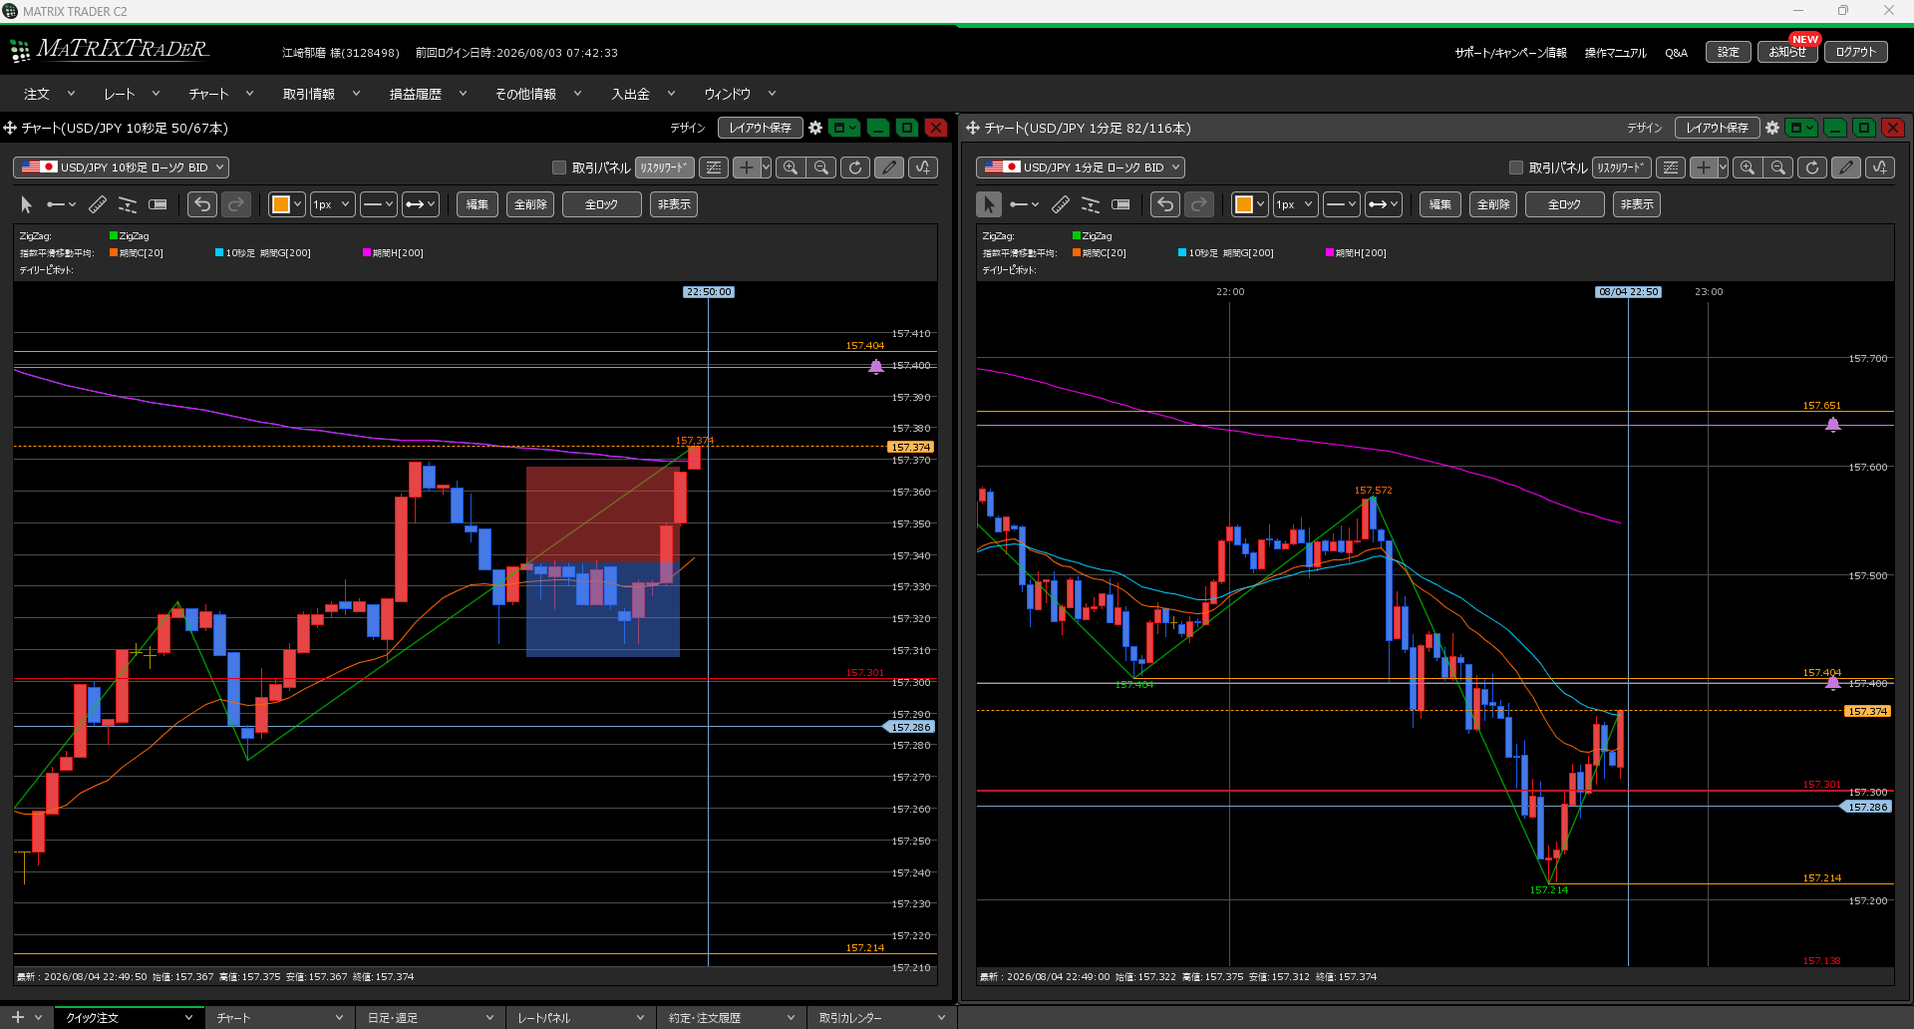Open the Q&A link
This screenshot has width=1914, height=1029.
pos(1676,53)
